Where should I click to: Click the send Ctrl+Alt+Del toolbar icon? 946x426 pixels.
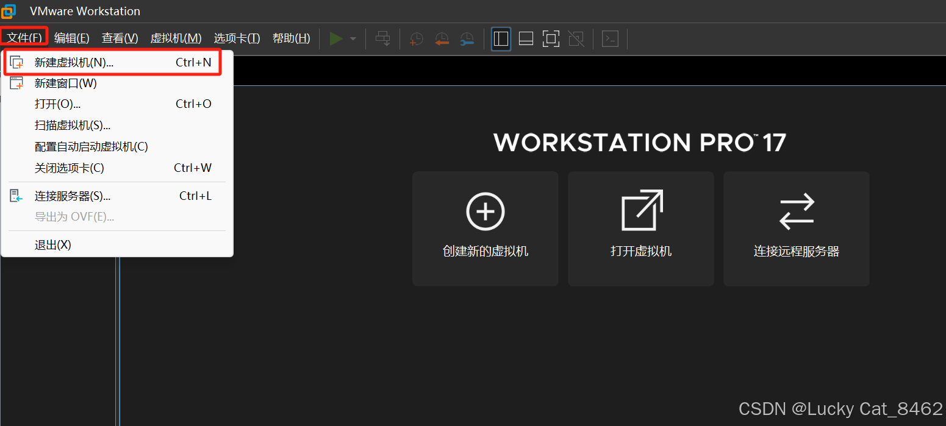tap(383, 39)
